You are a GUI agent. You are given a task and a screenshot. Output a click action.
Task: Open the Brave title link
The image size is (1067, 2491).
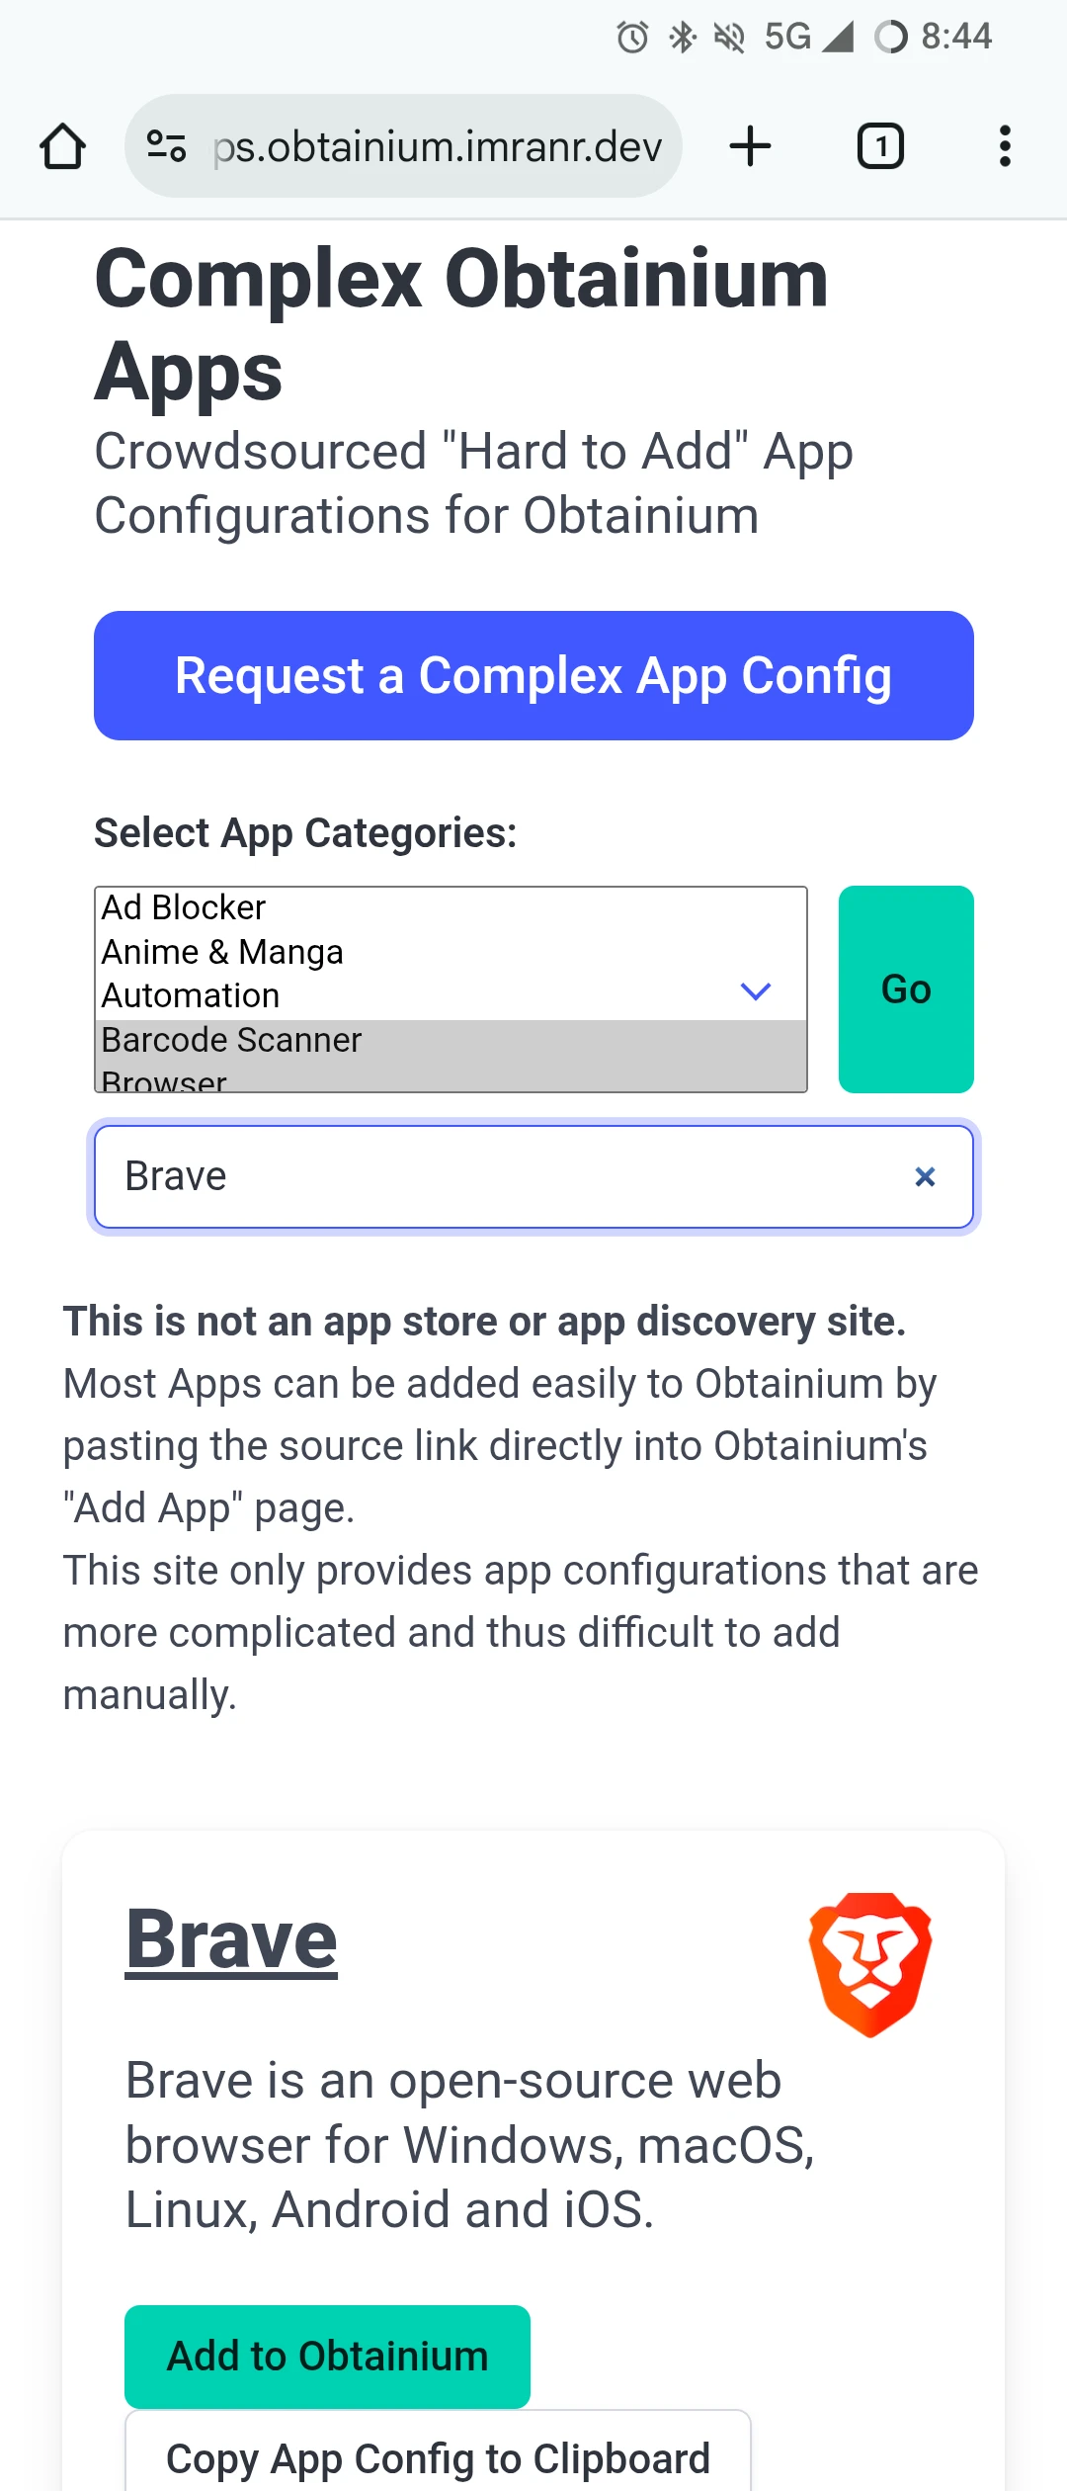coord(232,1939)
